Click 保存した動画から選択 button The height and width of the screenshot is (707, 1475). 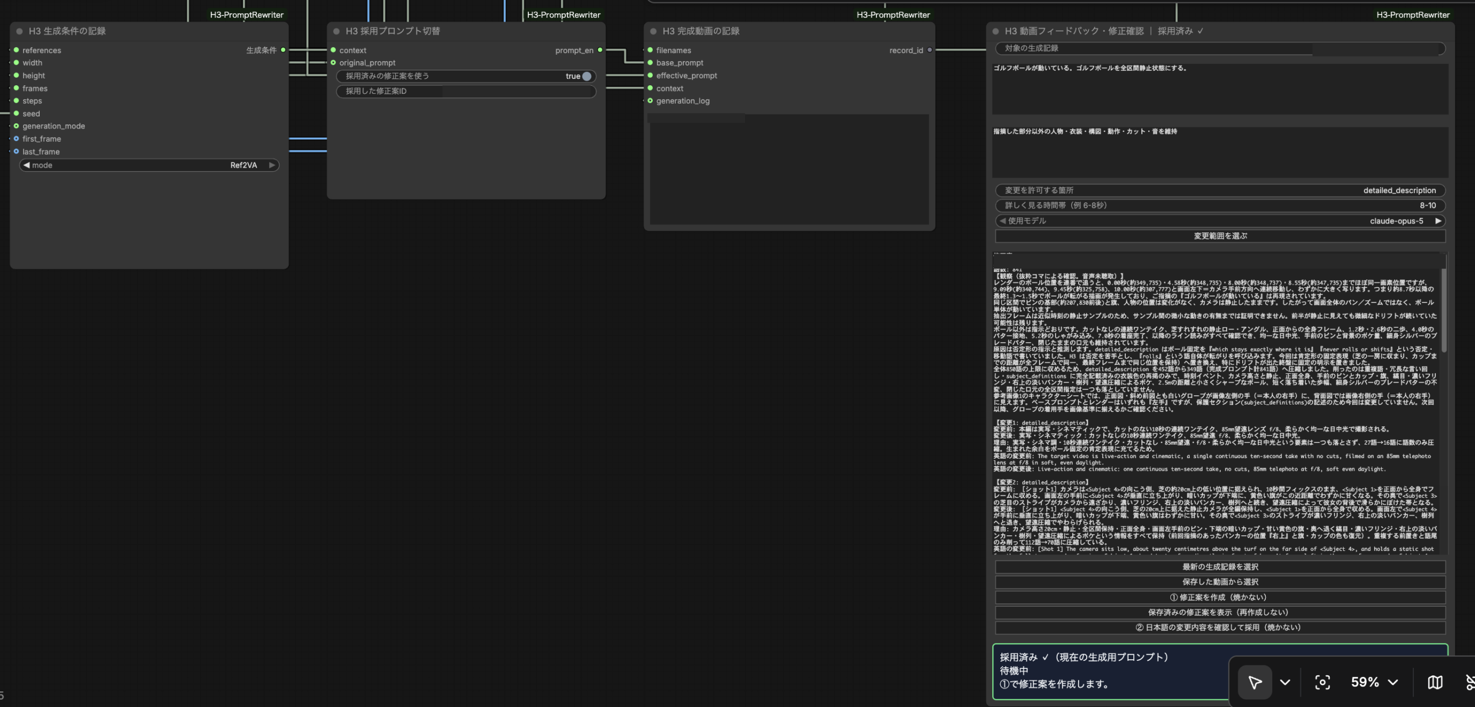tap(1220, 582)
